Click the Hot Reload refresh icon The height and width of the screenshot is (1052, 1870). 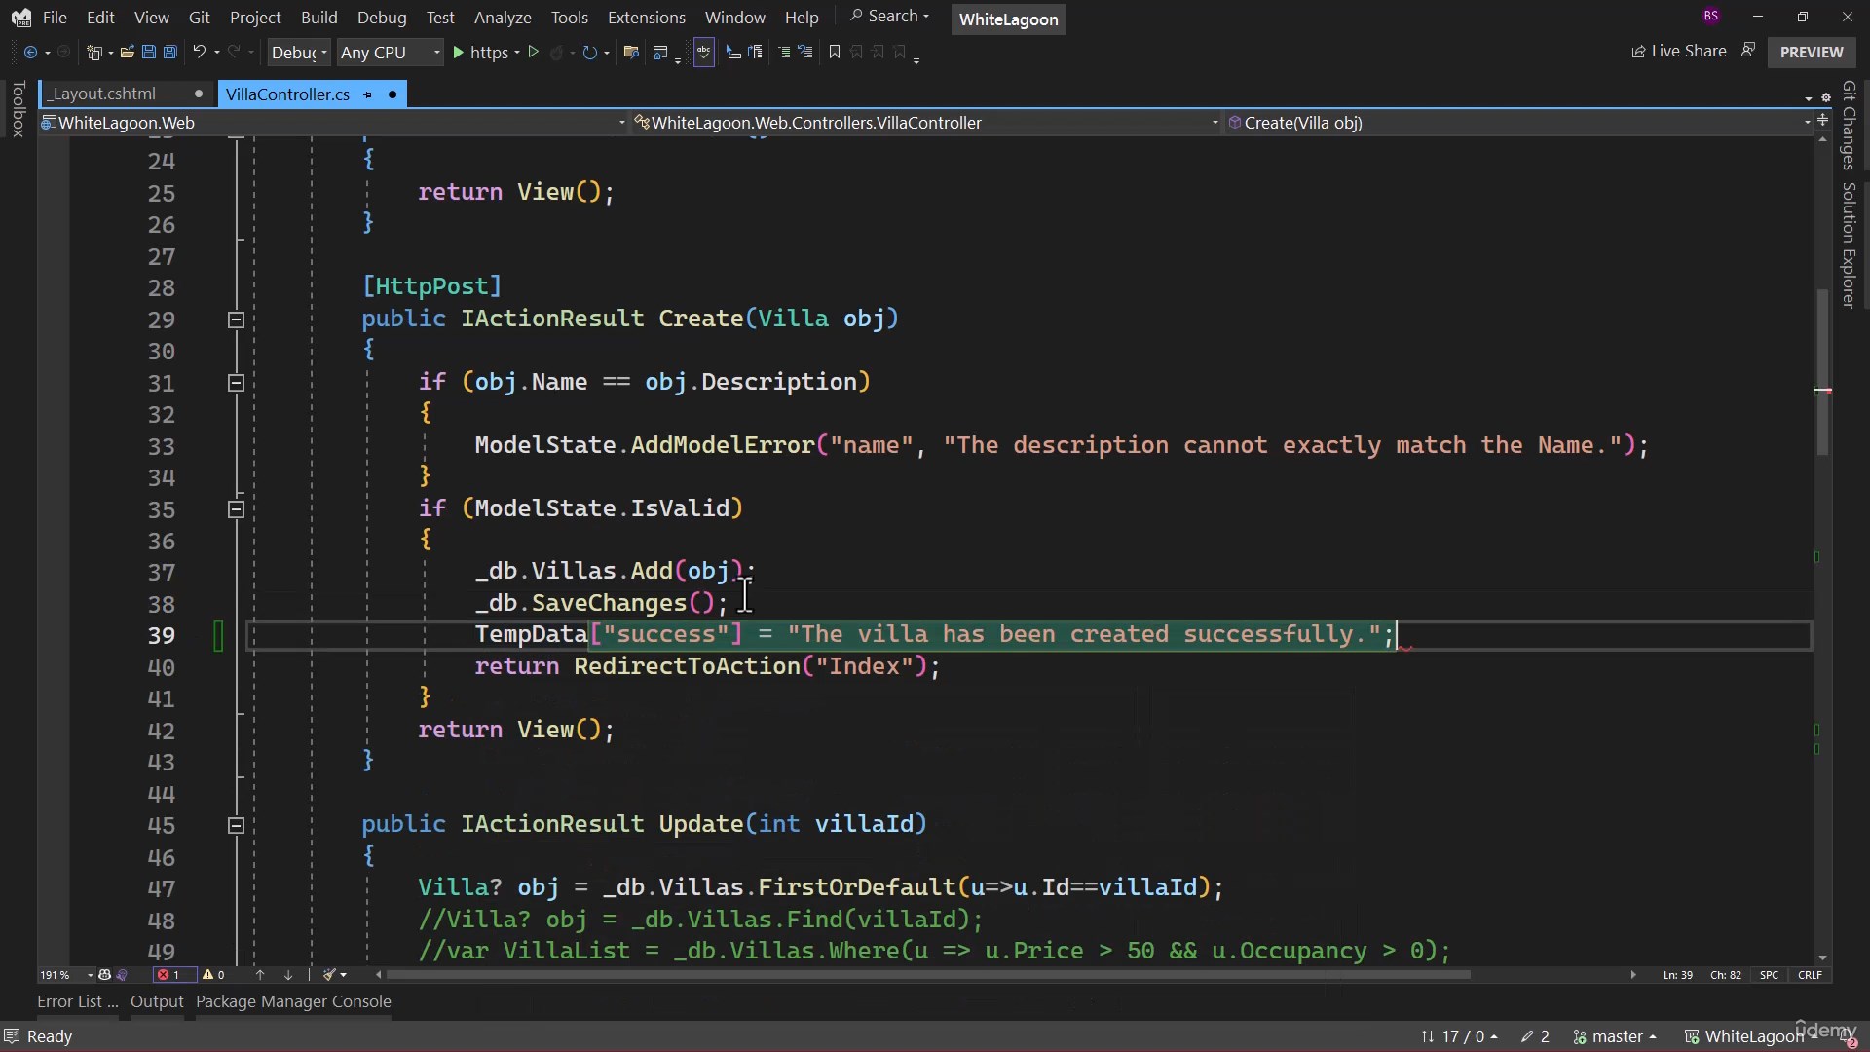click(x=589, y=53)
